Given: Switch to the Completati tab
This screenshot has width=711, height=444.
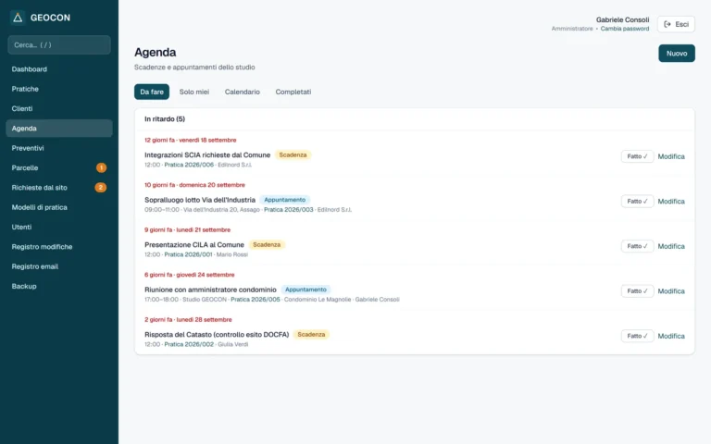Looking at the screenshot, I should coord(293,92).
